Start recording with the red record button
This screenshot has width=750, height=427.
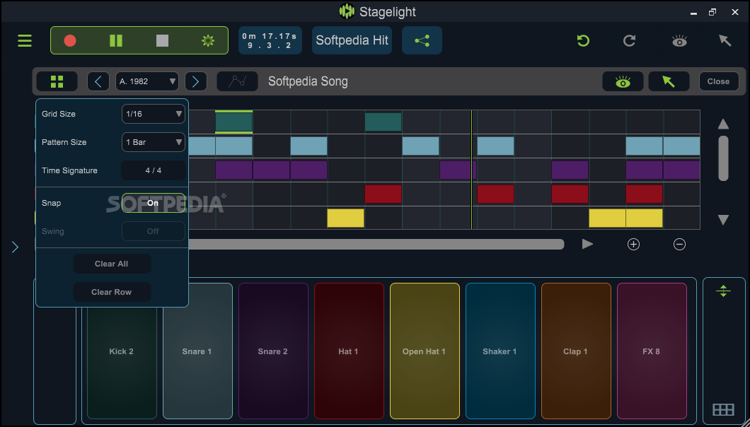coord(70,40)
